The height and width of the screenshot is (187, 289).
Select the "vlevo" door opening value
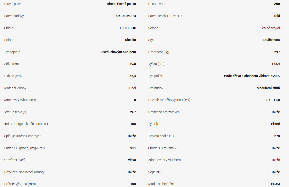click(132, 160)
